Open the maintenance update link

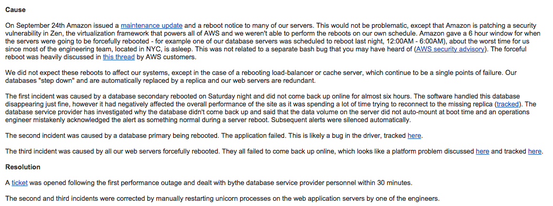click(x=151, y=25)
